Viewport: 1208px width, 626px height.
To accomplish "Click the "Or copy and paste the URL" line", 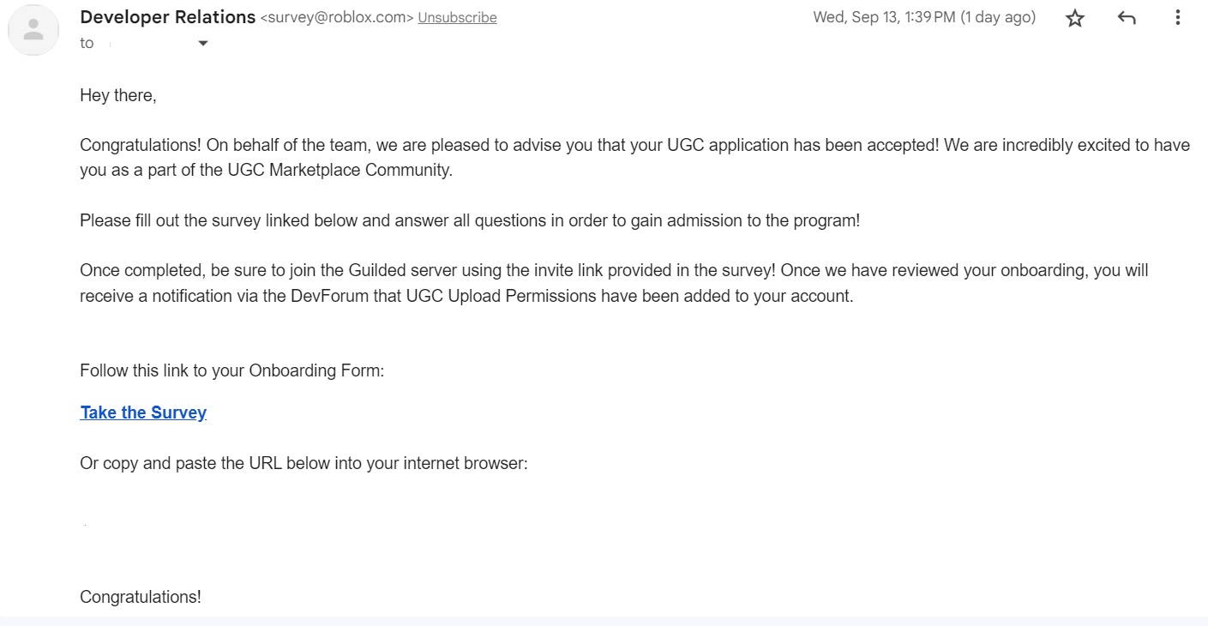I will (x=304, y=463).
